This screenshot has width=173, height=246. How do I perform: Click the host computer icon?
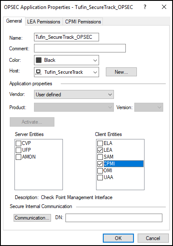[38, 72]
